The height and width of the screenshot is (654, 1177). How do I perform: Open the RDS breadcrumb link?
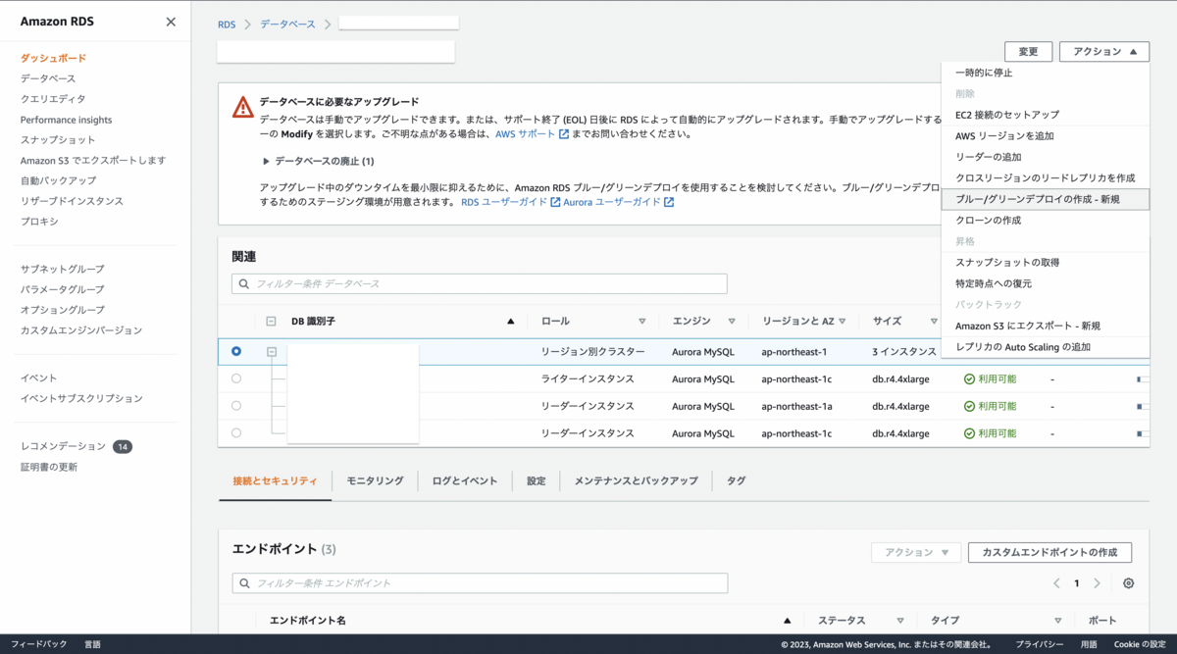[x=227, y=24]
